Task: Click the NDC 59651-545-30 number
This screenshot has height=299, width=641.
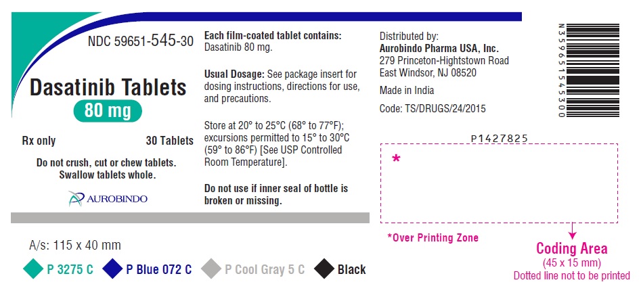Action: coord(141,42)
